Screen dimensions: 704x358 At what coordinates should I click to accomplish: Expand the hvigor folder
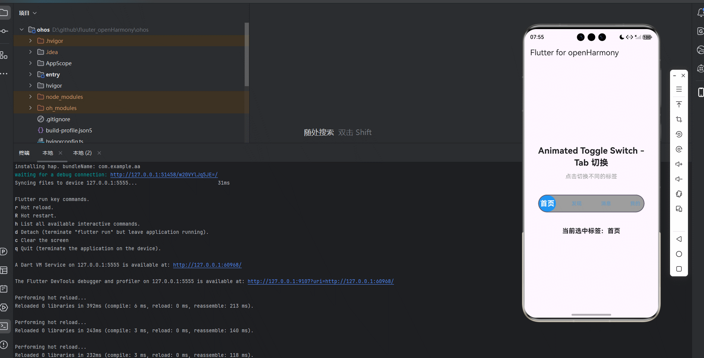click(x=31, y=85)
